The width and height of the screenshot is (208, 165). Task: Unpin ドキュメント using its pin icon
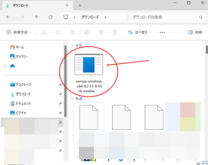(x=60, y=103)
